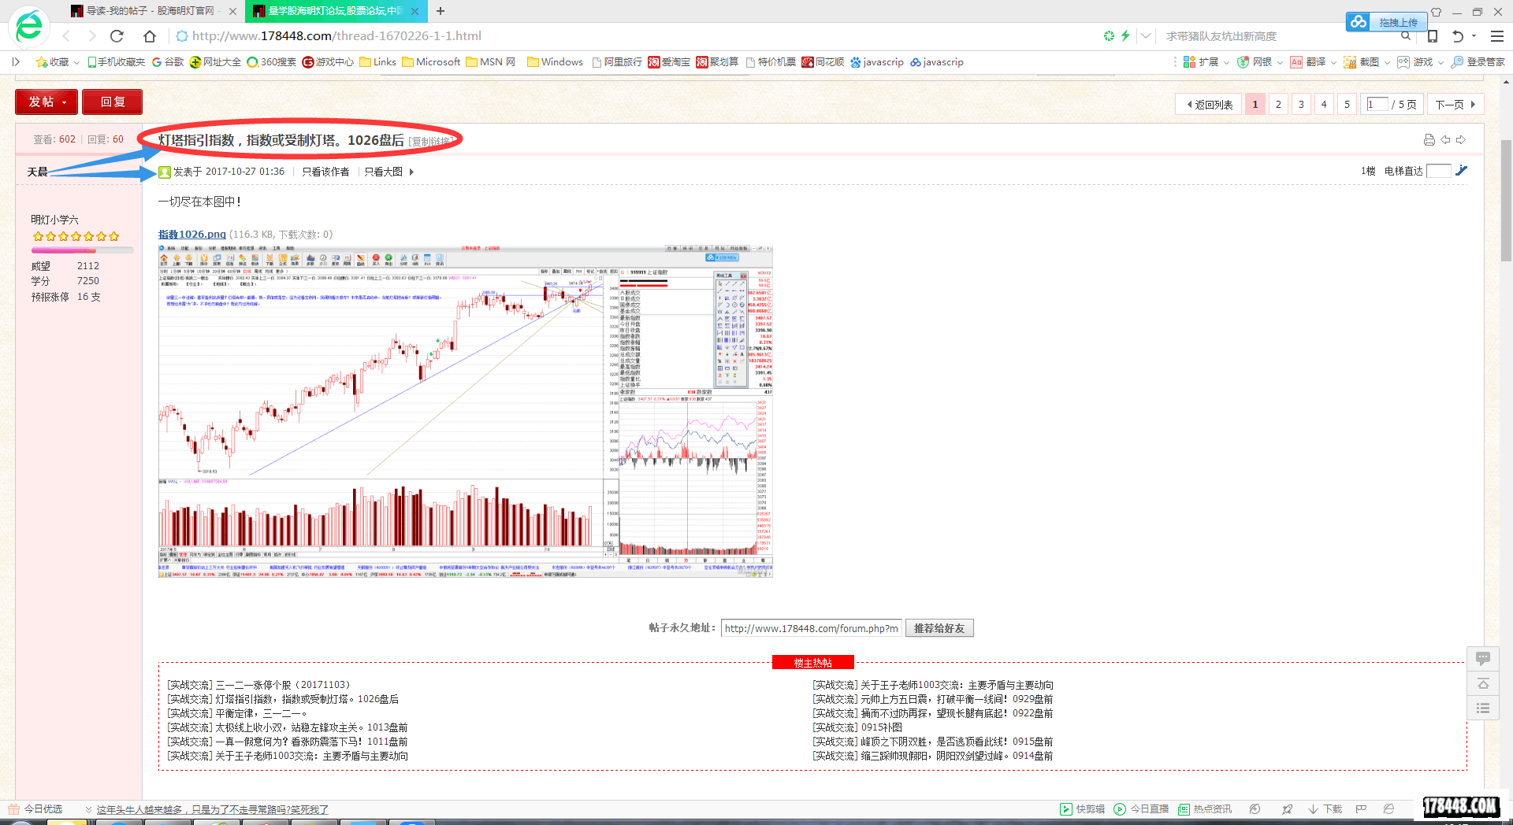Expand the 截图 screenshot dropdown

coord(1387,63)
